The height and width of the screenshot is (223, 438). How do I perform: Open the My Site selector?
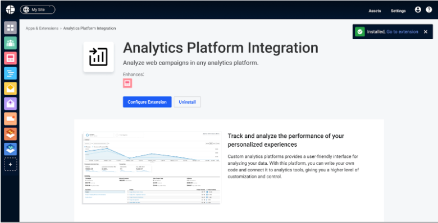point(38,10)
